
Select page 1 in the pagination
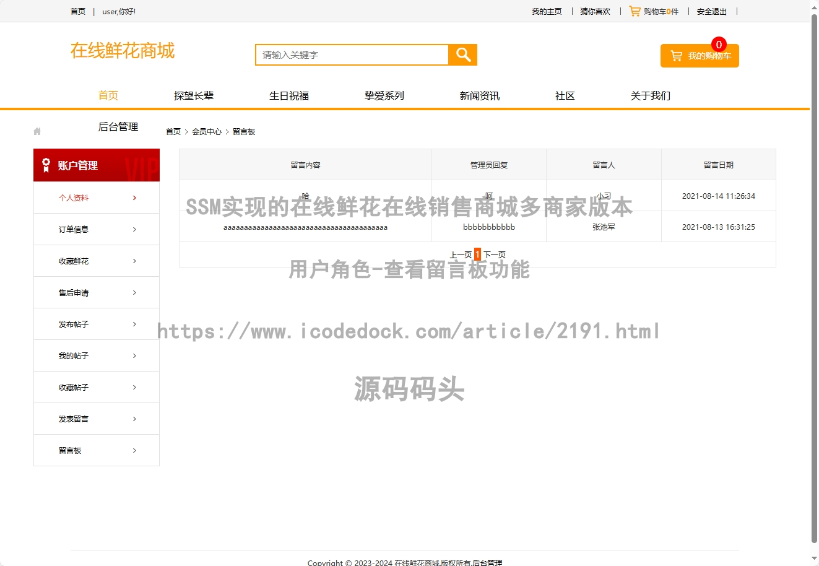tap(477, 255)
